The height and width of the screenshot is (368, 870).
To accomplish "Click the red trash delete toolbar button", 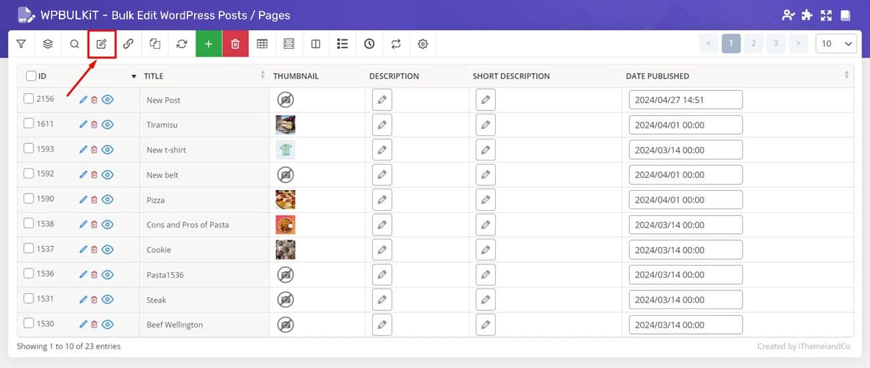I will pos(236,44).
